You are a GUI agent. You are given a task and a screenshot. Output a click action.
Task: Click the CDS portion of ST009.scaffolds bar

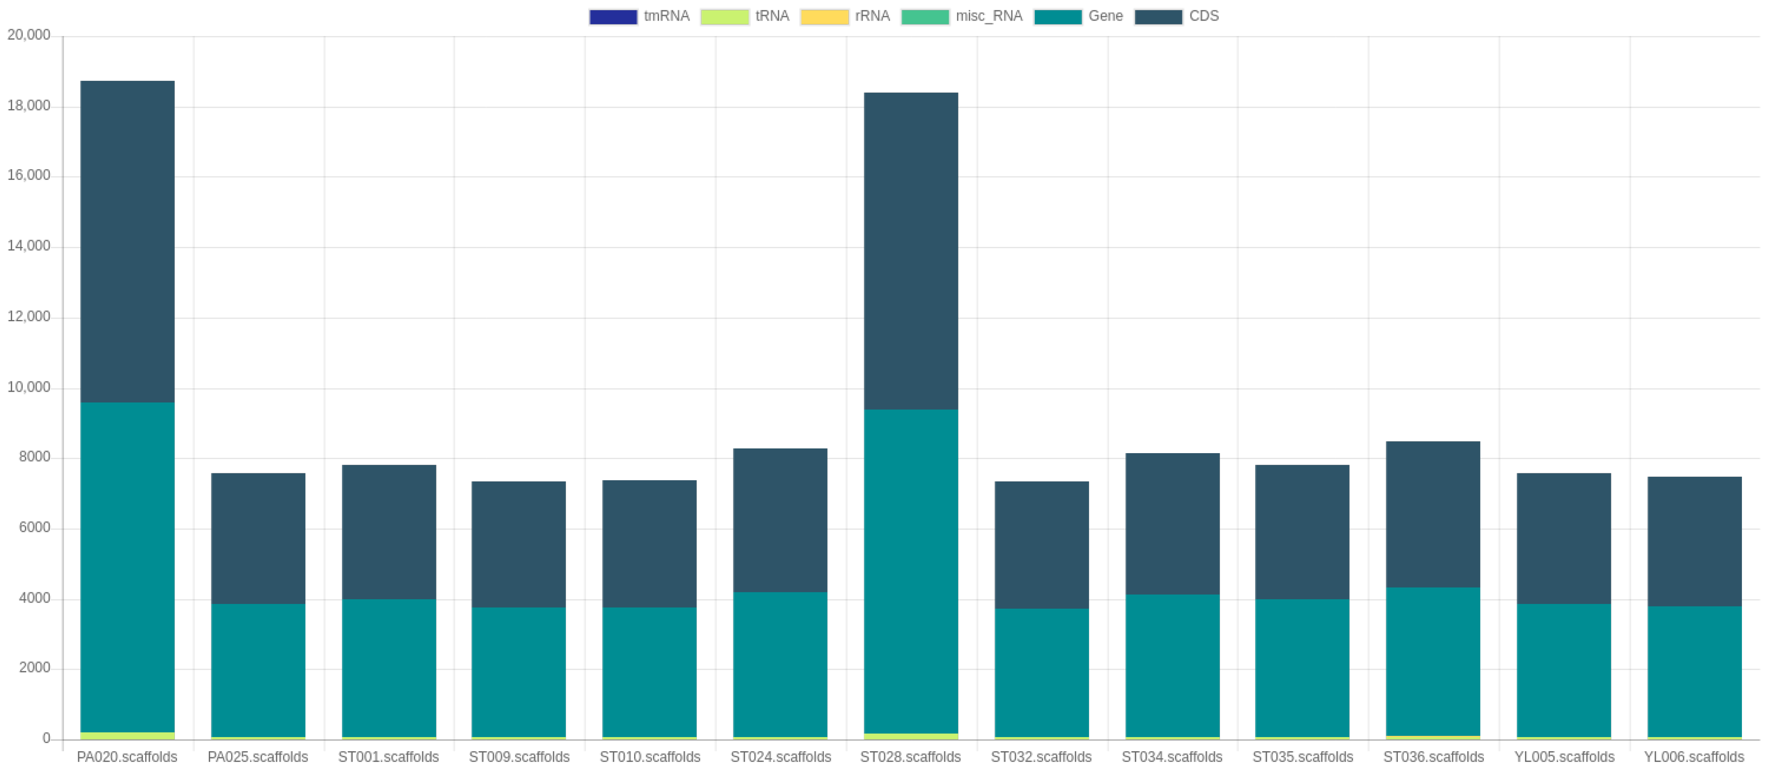519,544
